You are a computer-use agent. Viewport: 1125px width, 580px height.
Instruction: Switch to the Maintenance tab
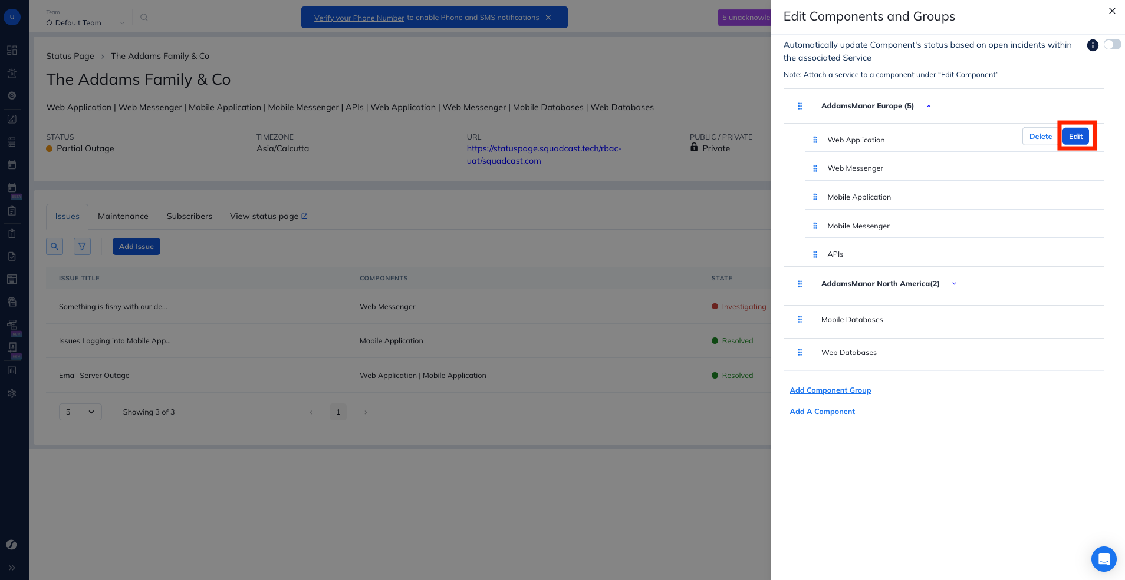click(x=123, y=216)
